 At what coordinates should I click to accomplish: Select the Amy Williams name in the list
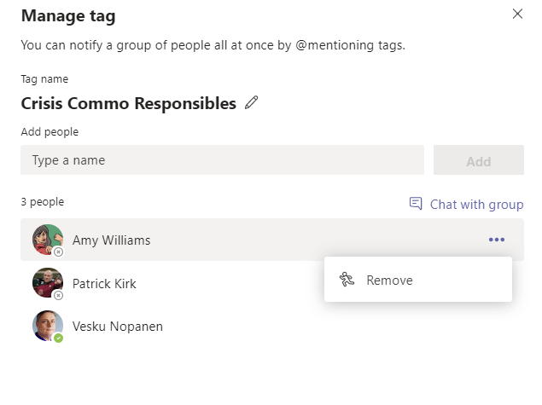click(111, 240)
